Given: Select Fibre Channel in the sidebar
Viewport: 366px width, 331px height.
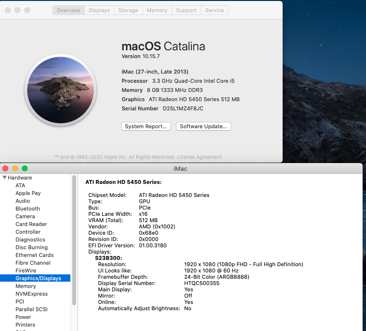Looking at the screenshot, I should pyautogui.click(x=33, y=263).
